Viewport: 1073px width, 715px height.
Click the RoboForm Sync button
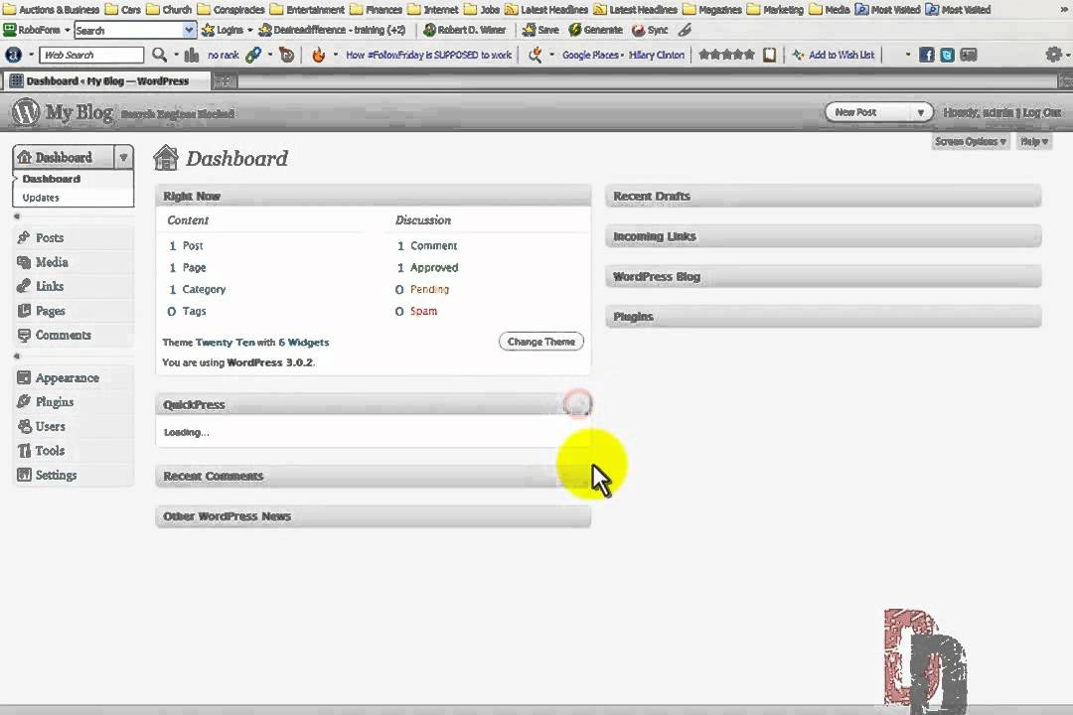650,30
